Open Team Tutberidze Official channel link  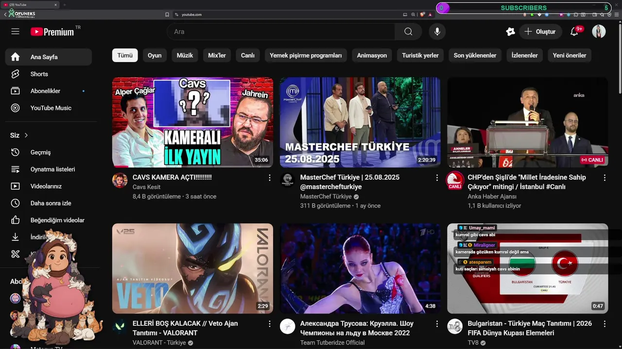point(332,343)
